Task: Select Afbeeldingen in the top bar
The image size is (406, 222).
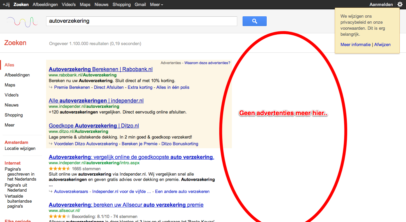Action: click(45, 5)
